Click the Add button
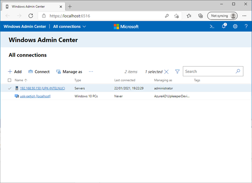This screenshot has height=183, width=252. click(15, 72)
